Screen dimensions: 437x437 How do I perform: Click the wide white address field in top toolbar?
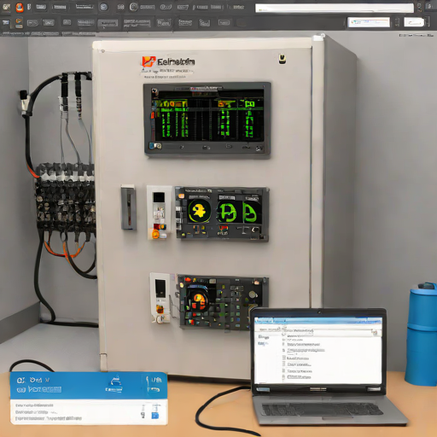click(335, 8)
